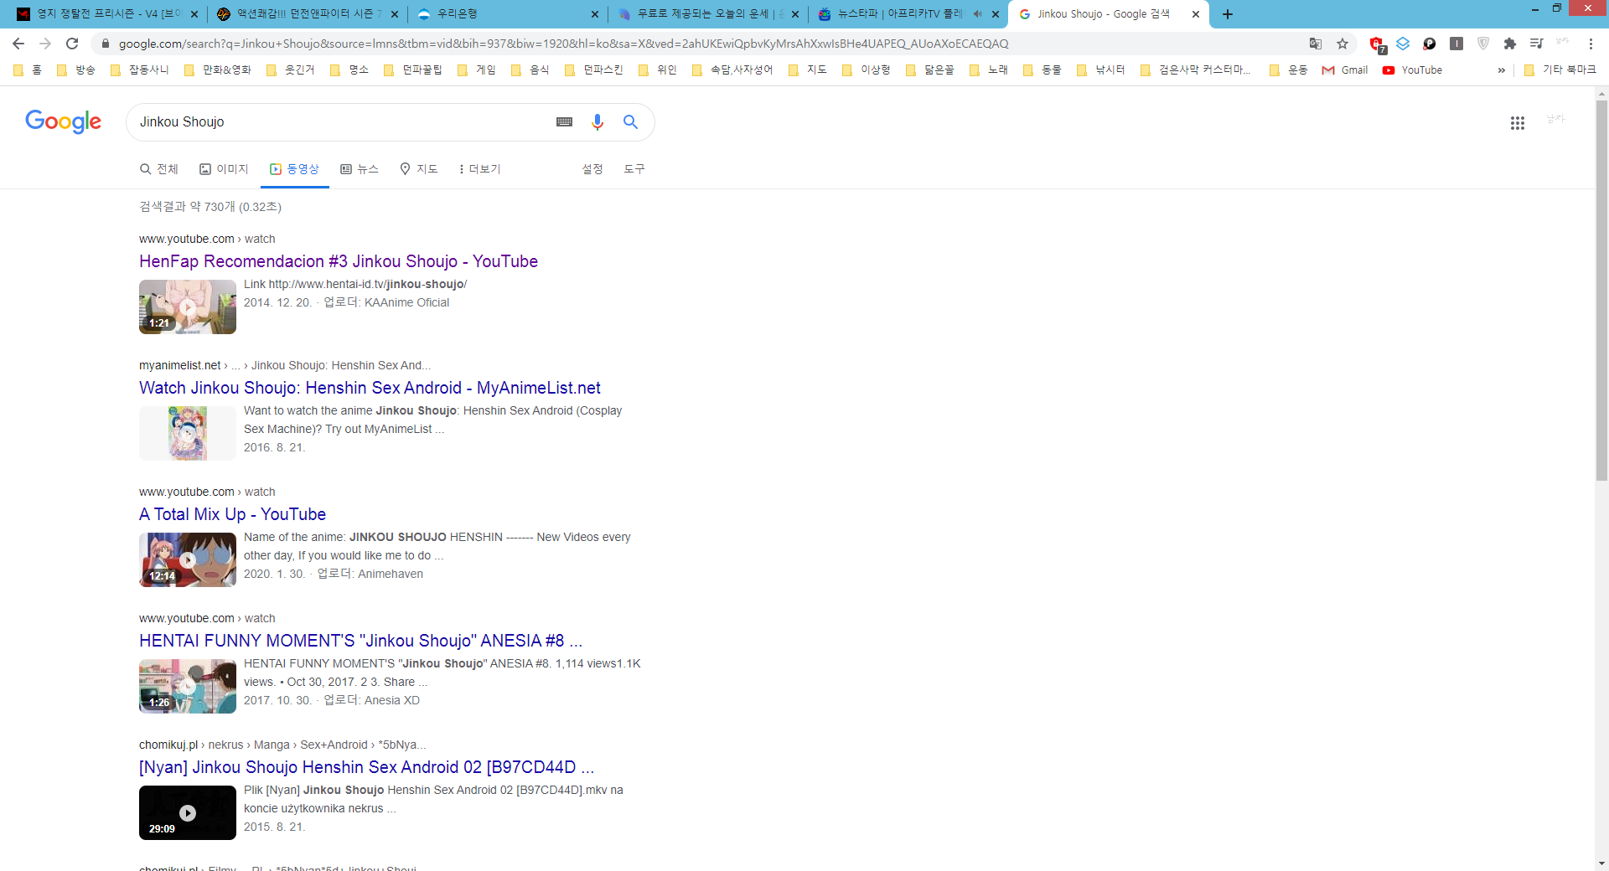
Task: Select the 지도 search filter
Action: pos(419,169)
